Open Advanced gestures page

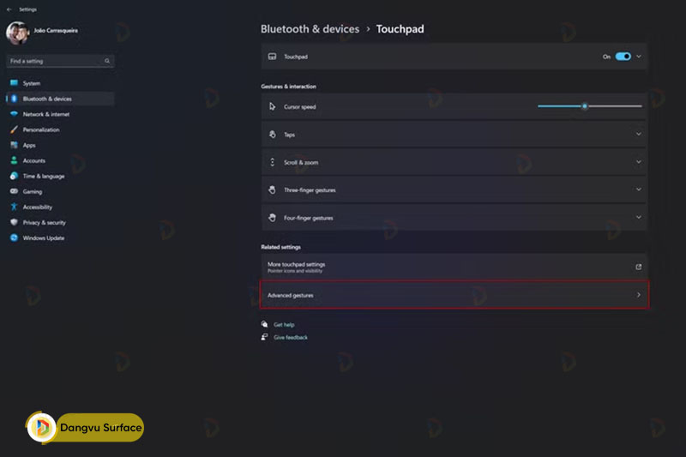tap(454, 295)
